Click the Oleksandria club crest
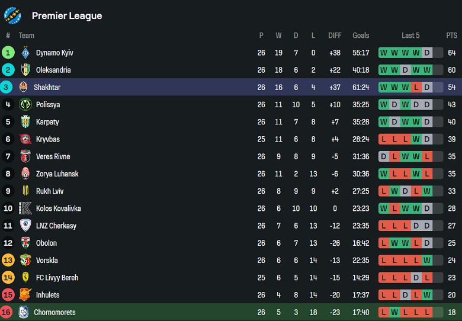This screenshot has height=321, width=462. 25,70
